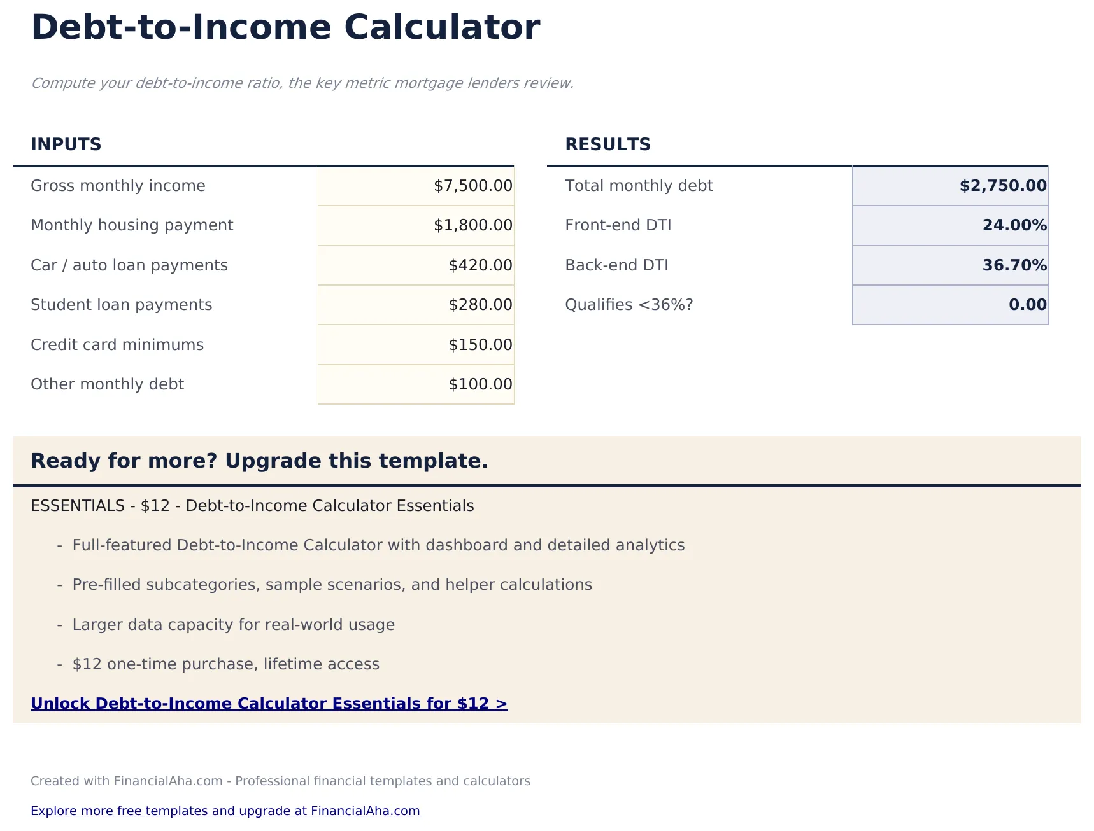Click the ESSENTIALS - $12 description line

pyautogui.click(x=252, y=505)
